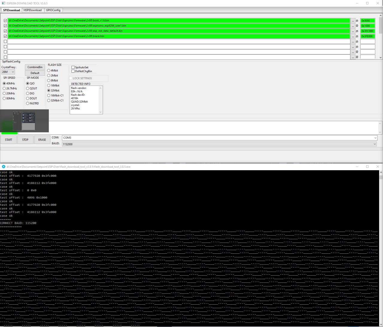Uncheck the boot_v1.6.bin file checkbox

click(x=5, y=21)
